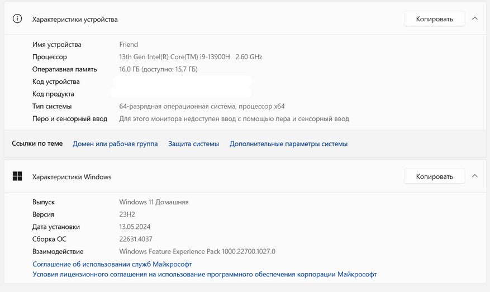This screenshot has width=490, height=292.
Task: Open the Защита системы link
Action: (193, 143)
